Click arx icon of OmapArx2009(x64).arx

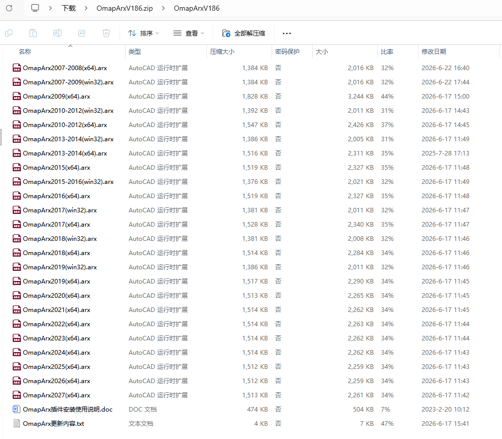pyautogui.click(x=17, y=96)
